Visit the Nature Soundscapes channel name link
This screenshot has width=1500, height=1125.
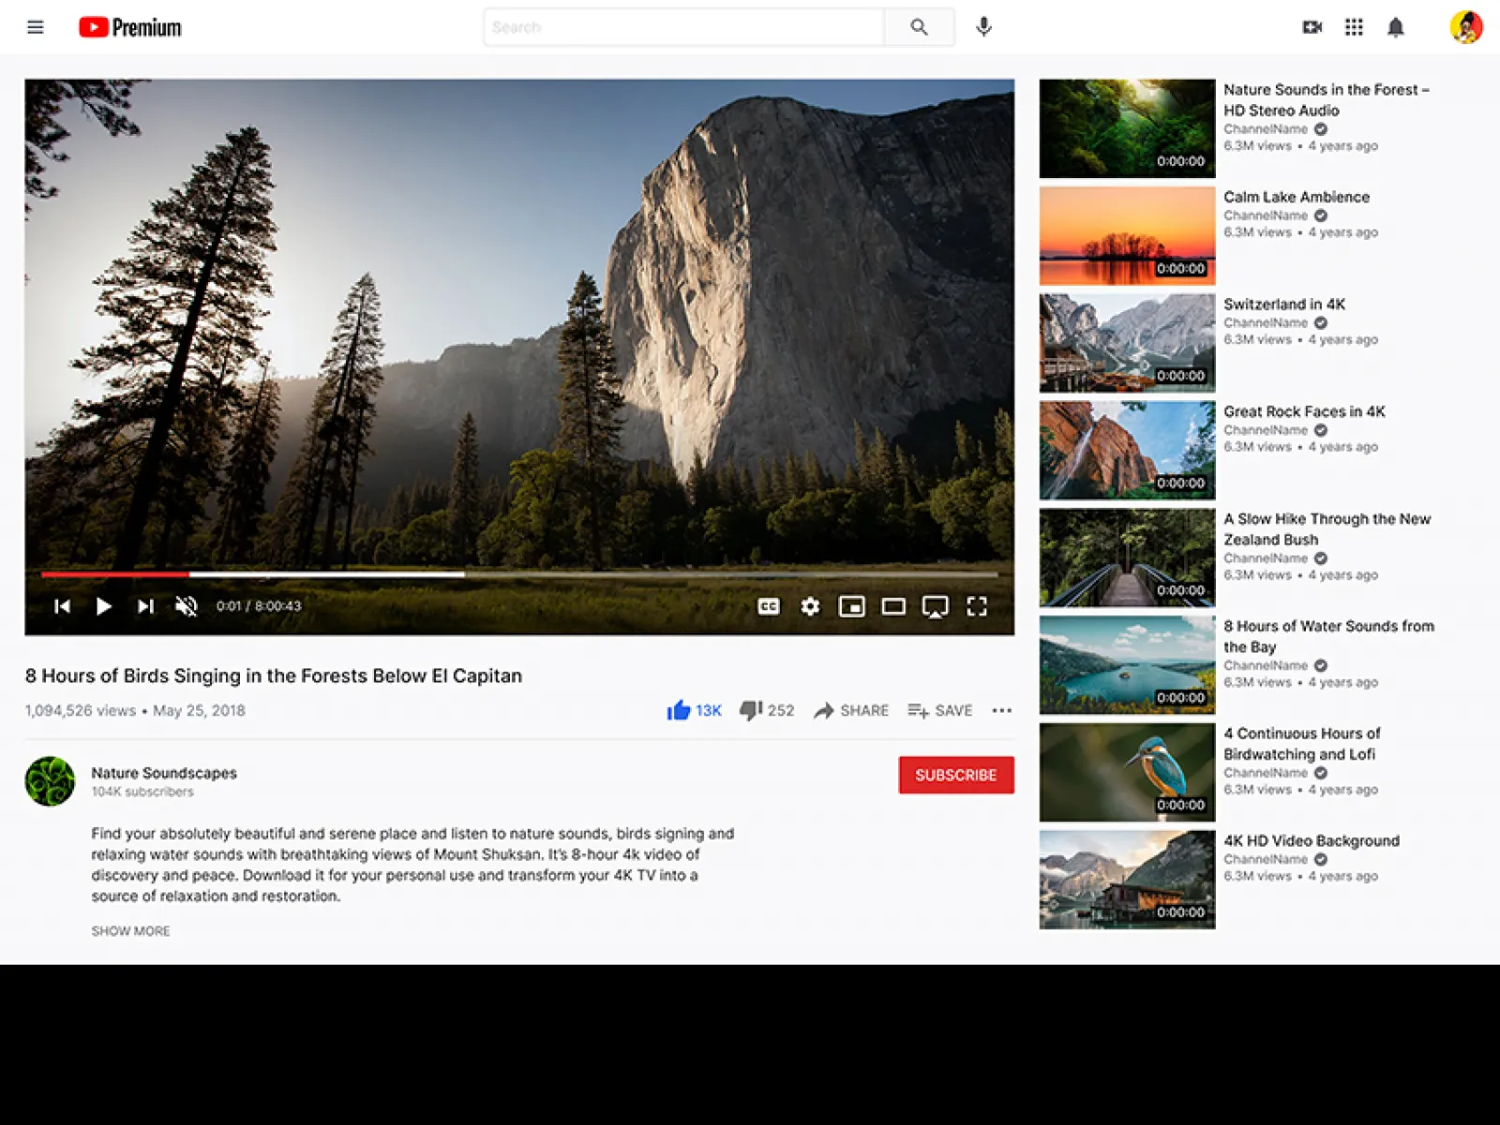pos(163,772)
